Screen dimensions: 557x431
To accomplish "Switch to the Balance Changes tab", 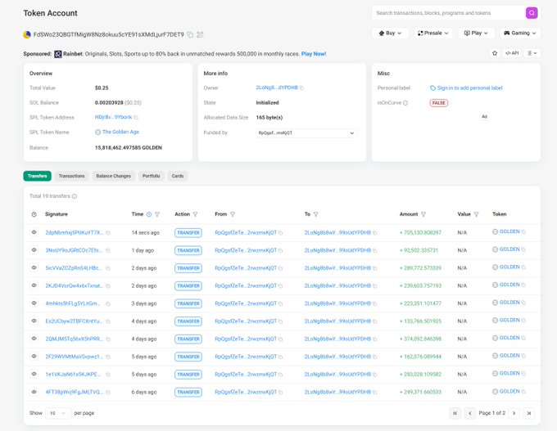I will point(113,176).
